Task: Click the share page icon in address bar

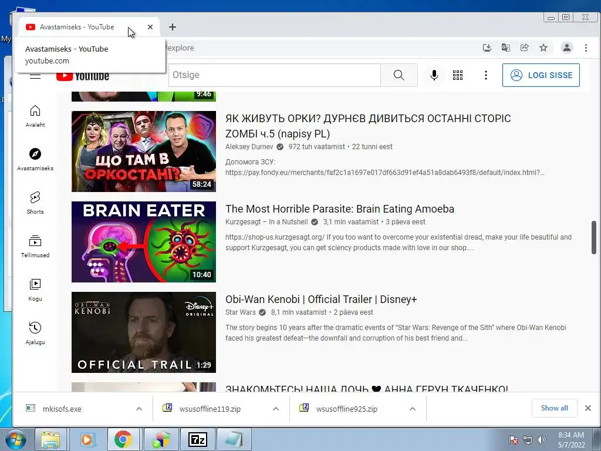Action: click(524, 48)
